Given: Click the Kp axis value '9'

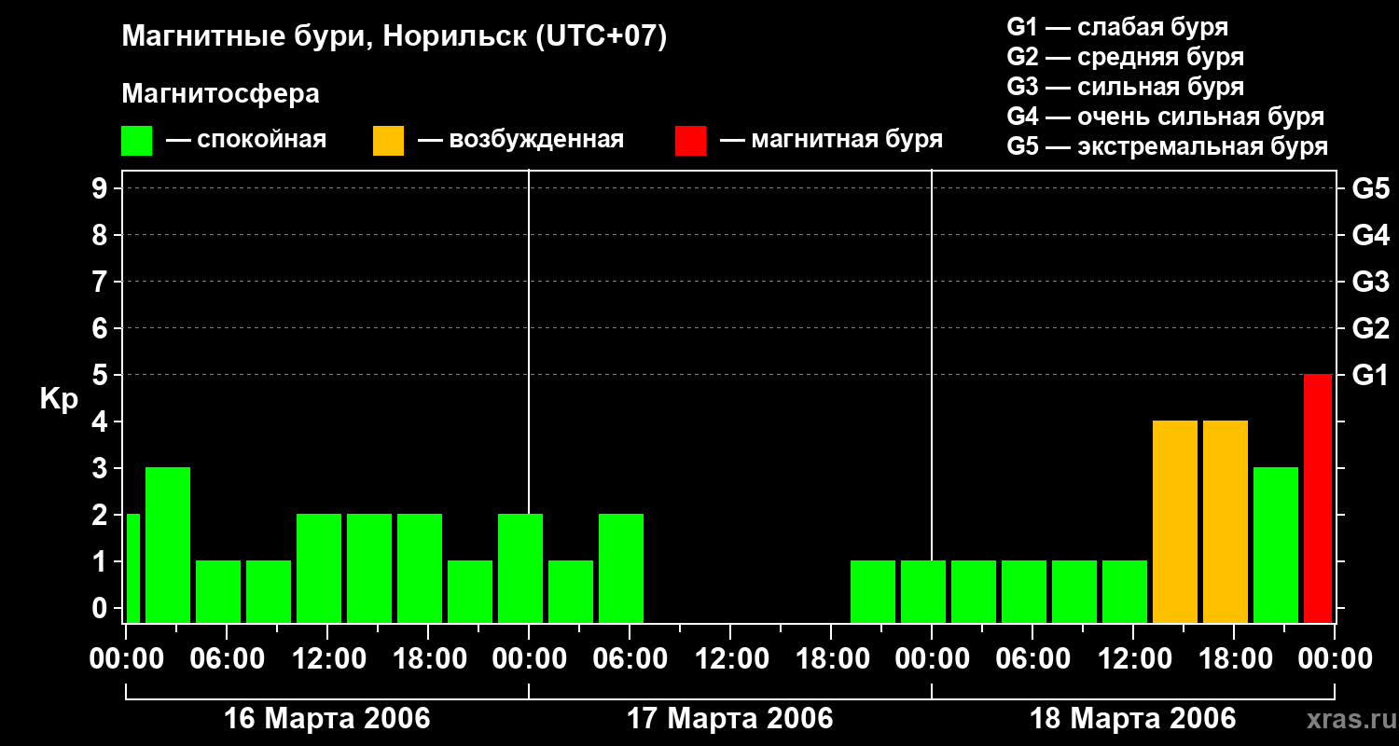Looking at the screenshot, I should (x=102, y=188).
